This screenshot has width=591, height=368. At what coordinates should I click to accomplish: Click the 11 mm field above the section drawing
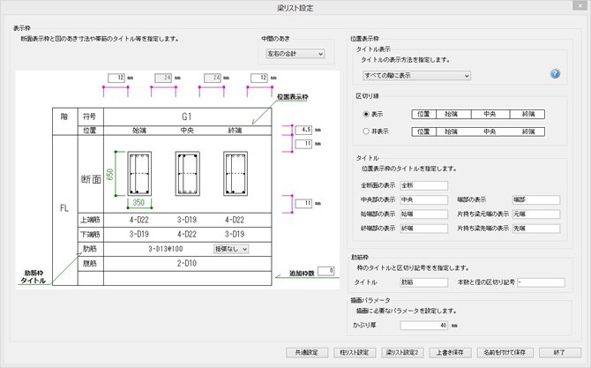[303, 144]
